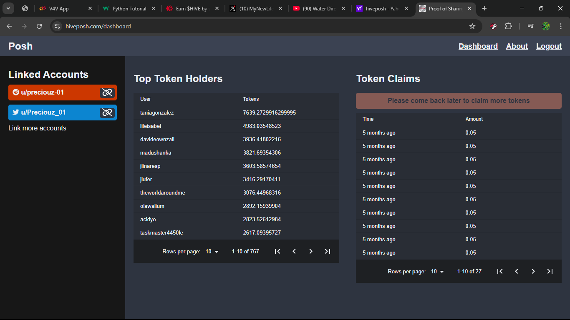This screenshot has width=570, height=320.
Task: Go to next page of Token Claims
Action: [533, 271]
